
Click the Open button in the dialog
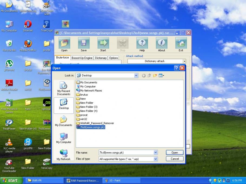[x=175, y=152]
